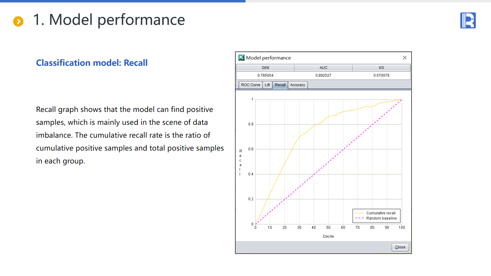This screenshot has height=276, width=491.
Task: Select the KS value 0.670079 cell
Action: [x=381, y=75]
